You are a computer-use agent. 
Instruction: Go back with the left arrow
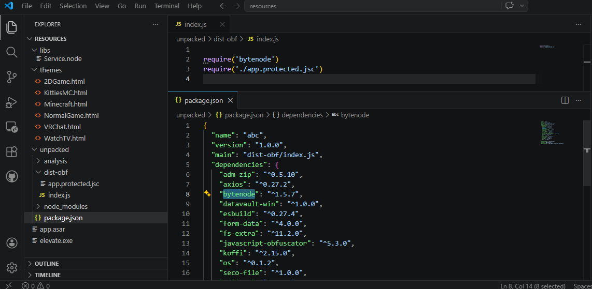click(223, 6)
